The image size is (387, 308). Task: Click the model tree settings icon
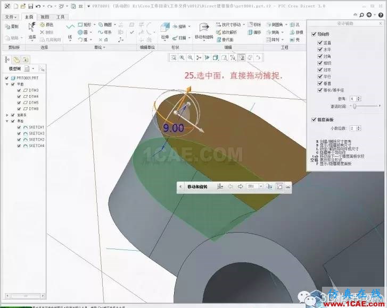pyautogui.click(x=27, y=69)
